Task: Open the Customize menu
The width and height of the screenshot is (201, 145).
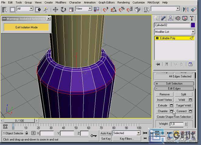Action: tap(138, 2)
